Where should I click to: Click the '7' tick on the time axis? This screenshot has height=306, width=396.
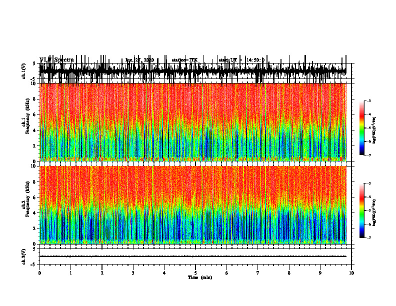pos(258,273)
